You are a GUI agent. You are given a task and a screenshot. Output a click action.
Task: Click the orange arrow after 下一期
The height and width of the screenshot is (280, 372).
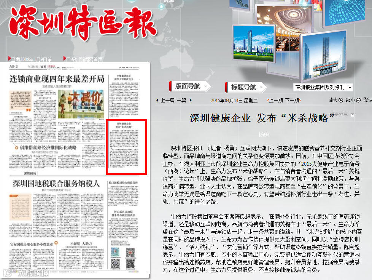pyautogui.click(x=300, y=100)
